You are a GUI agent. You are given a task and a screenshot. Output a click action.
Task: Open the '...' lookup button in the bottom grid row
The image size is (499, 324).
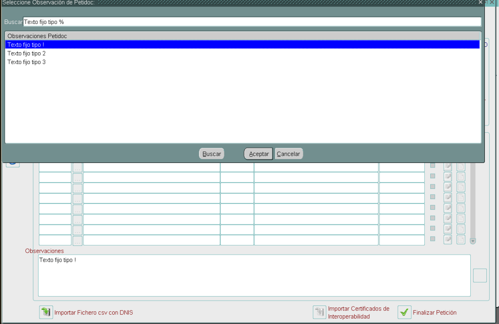[x=78, y=240]
